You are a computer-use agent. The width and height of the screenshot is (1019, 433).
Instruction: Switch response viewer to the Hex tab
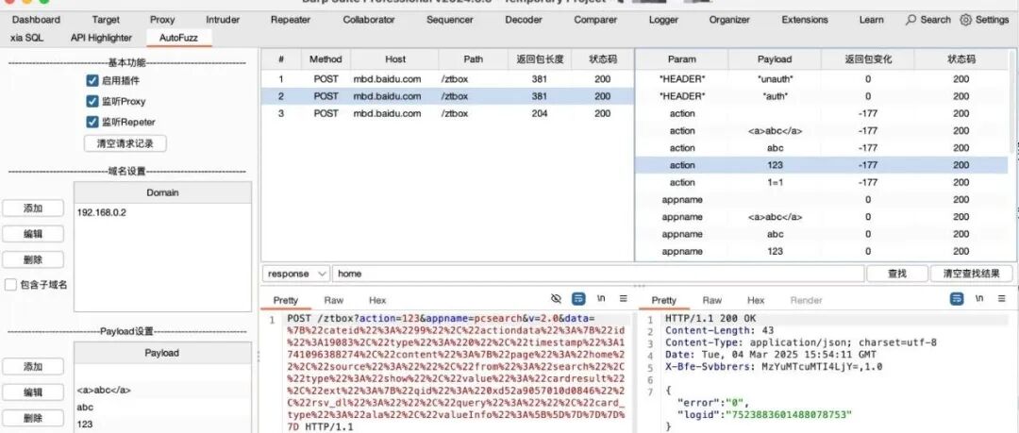pyautogui.click(x=756, y=300)
